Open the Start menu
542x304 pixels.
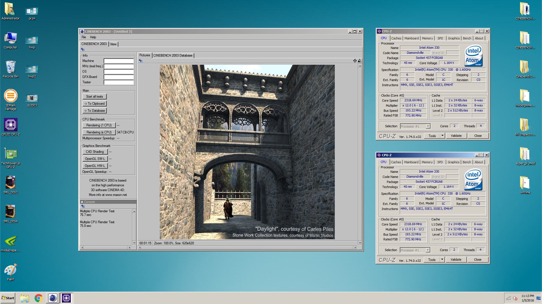[8, 298]
